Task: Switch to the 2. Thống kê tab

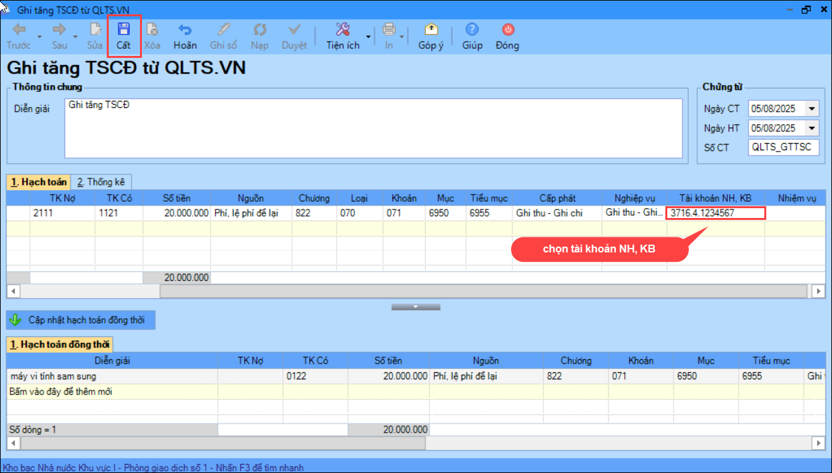Action: point(100,182)
